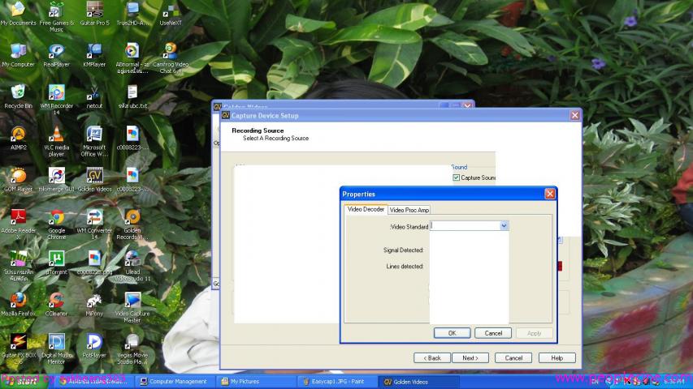Launch Golden Videos desktop shortcut
693x389 pixels.
pyautogui.click(x=94, y=179)
